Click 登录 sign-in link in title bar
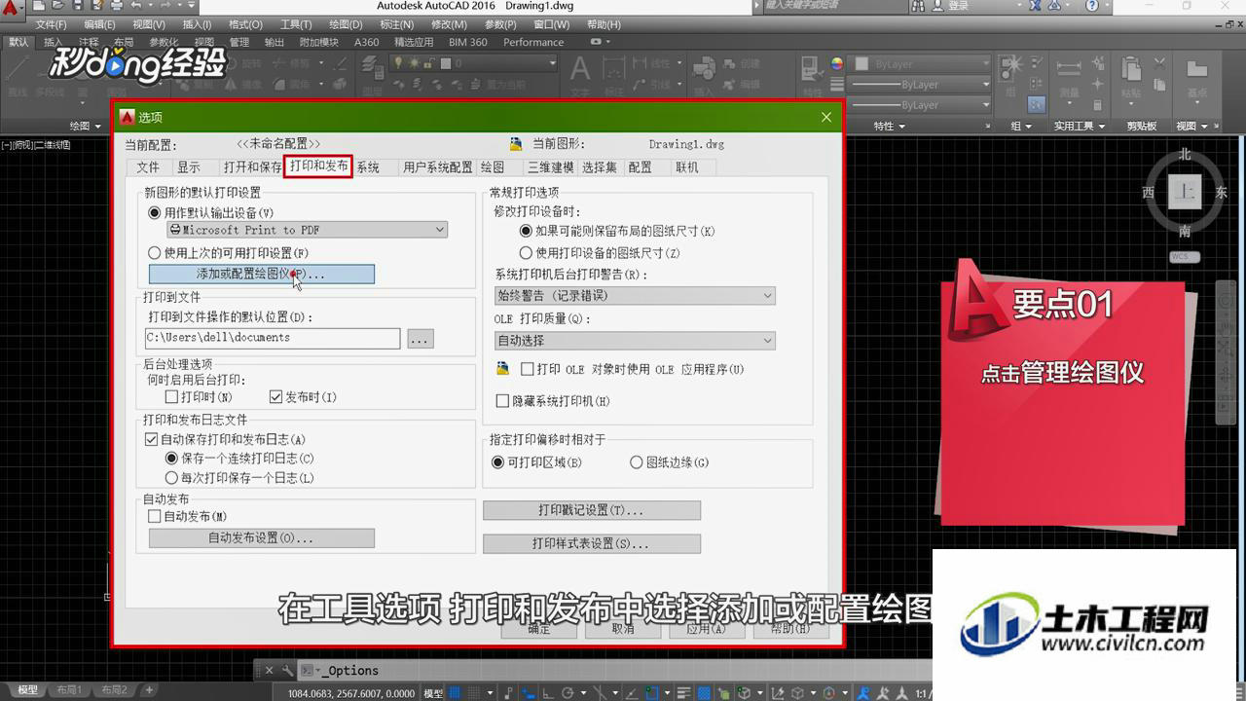The image size is (1246, 701). click(959, 6)
